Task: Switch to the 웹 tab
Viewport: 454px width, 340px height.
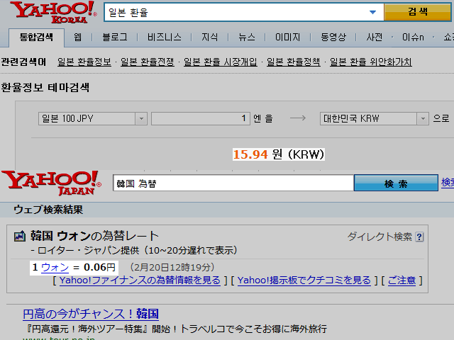Action: click(77, 37)
